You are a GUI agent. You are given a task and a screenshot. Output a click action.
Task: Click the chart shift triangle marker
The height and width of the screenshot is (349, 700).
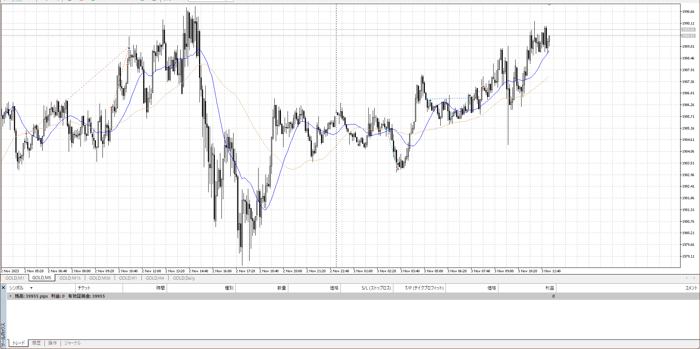pos(549,5)
